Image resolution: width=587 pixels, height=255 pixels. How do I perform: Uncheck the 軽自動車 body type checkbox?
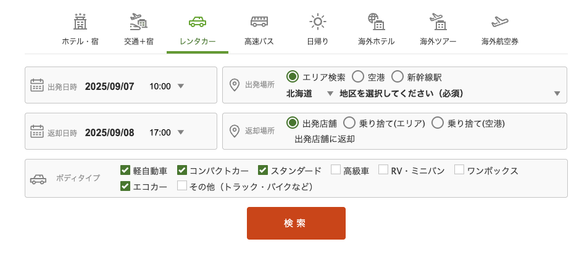click(125, 170)
